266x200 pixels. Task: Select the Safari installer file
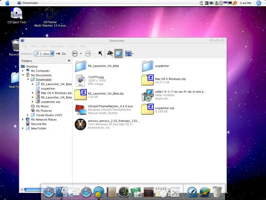pyautogui.click(x=148, y=95)
